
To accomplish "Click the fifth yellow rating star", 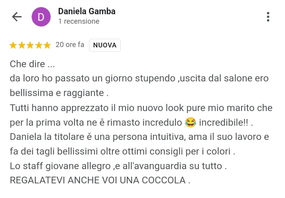I will [x=47, y=45].
